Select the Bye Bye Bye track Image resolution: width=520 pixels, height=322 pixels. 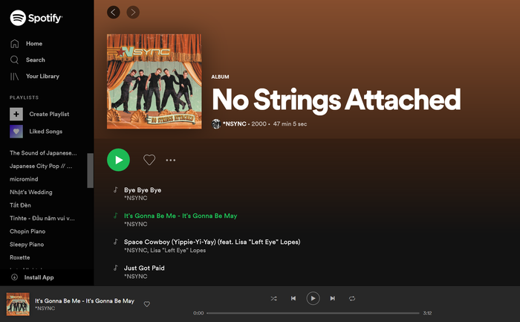[143, 190]
